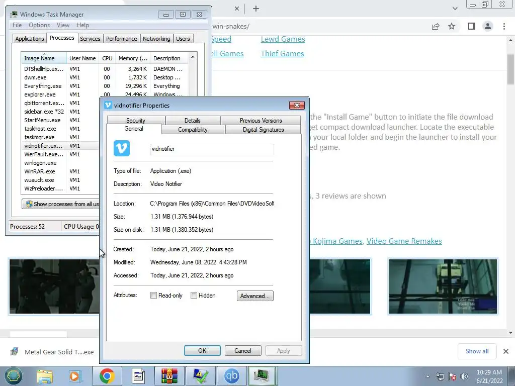Select Task Manager's taskbar button
515x386 pixels.
pos(263,376)
